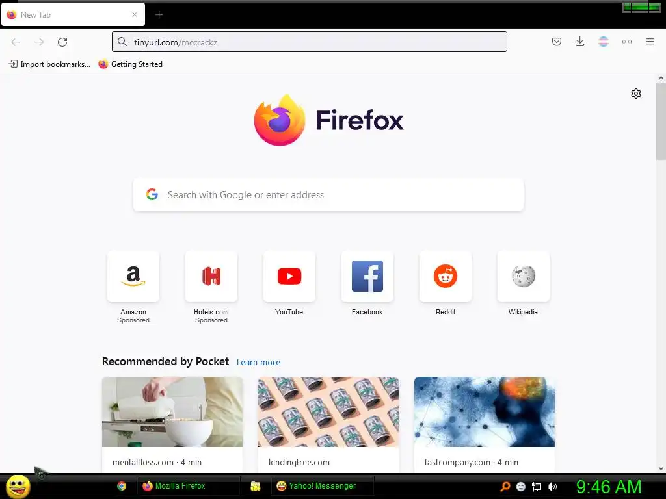Open Amazon sponsored shortcut tile
The image size is (666, 499).
pyautogui.click(x=133, y=276)
